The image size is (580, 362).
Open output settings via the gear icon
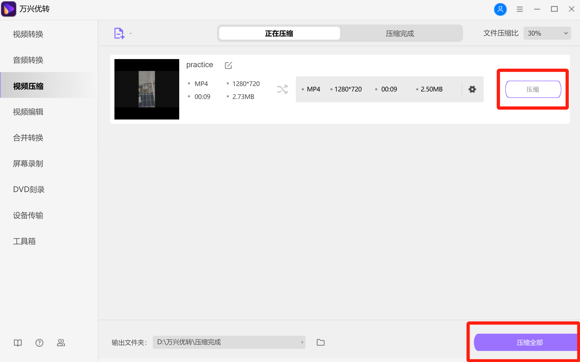(x=472, y=89)
